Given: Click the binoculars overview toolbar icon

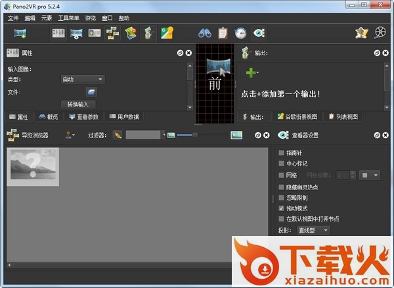Looking at the screenshot, I should point(205,33).
